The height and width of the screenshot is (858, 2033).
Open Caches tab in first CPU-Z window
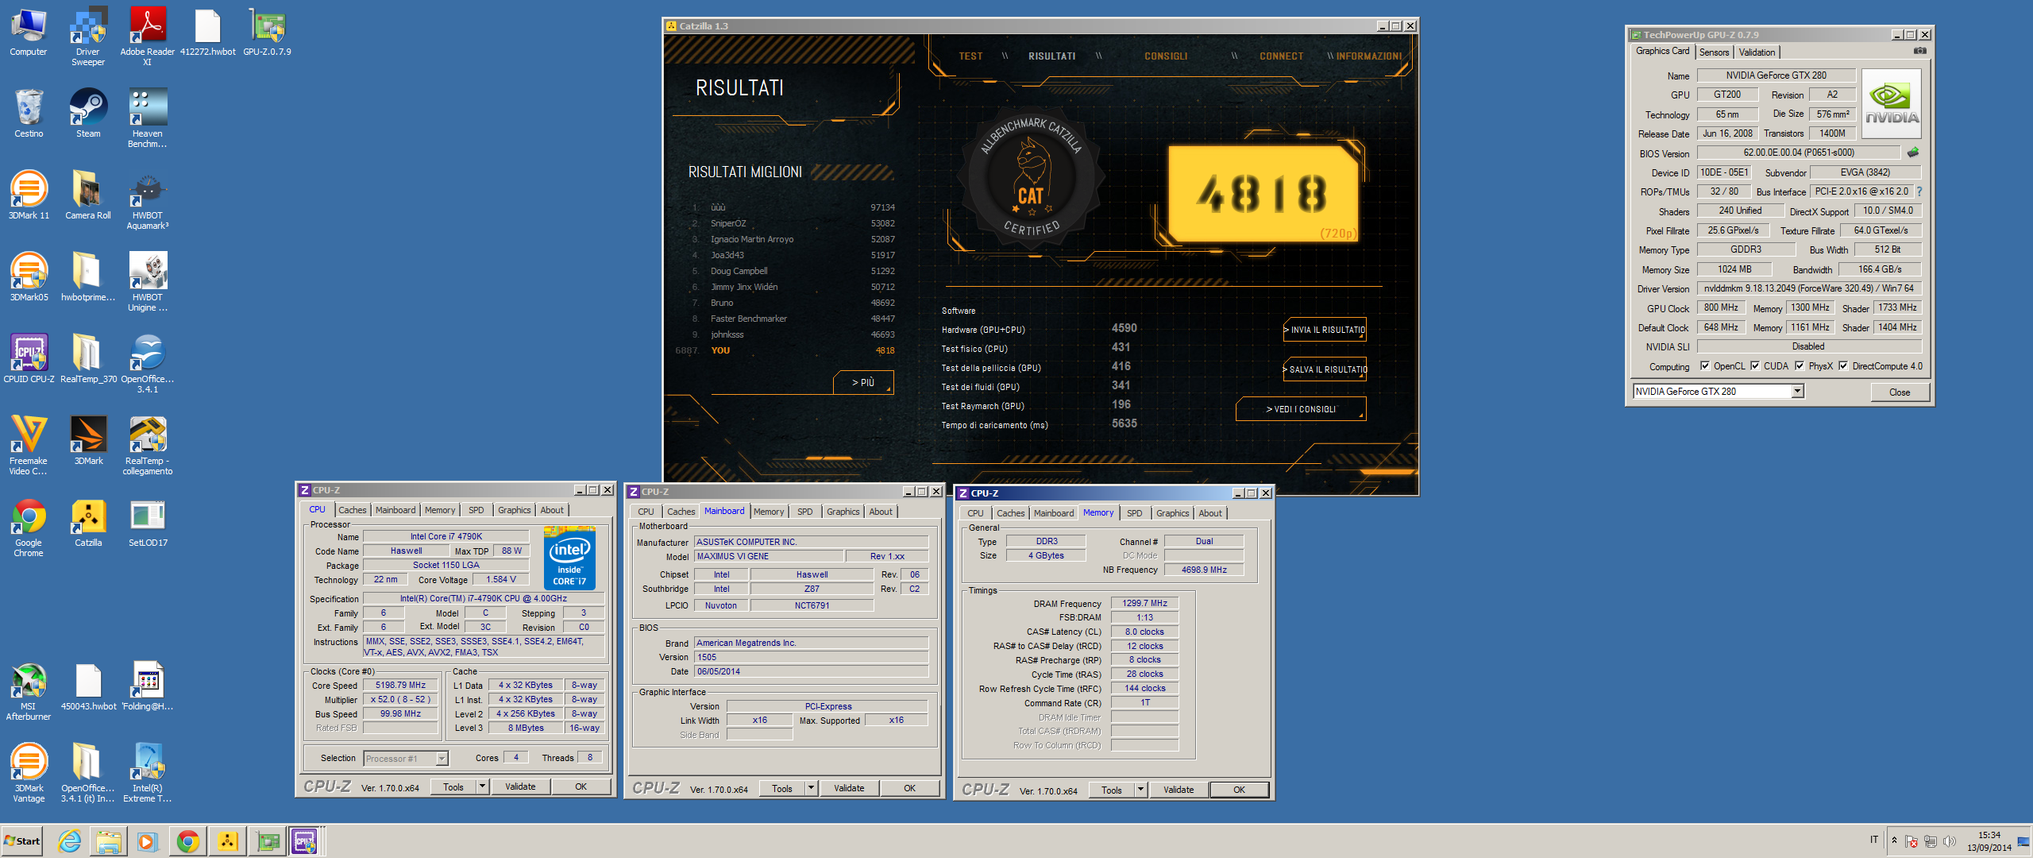[353, 511]
